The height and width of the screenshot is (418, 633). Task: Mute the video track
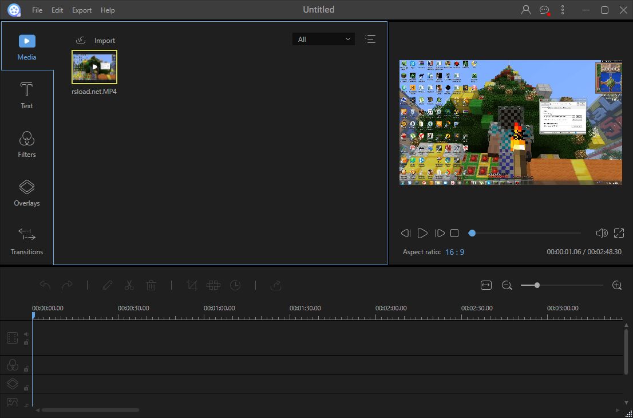click(26, 334)
